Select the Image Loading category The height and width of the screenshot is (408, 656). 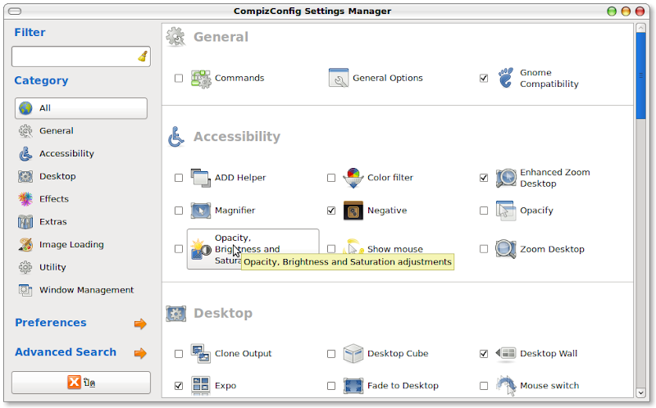click(x=81, y=244)
